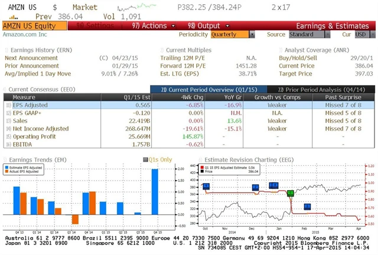Click the Earnings History (ERN) section icon

pos(6,50)
